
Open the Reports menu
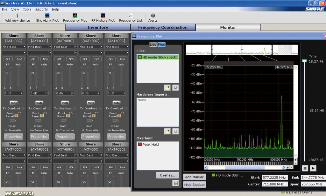41,9
